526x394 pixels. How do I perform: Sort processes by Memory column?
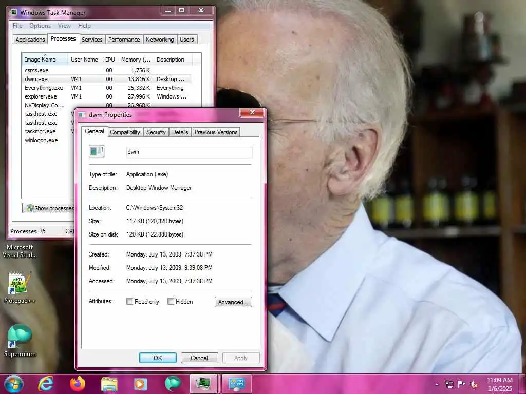pos(136,60)
